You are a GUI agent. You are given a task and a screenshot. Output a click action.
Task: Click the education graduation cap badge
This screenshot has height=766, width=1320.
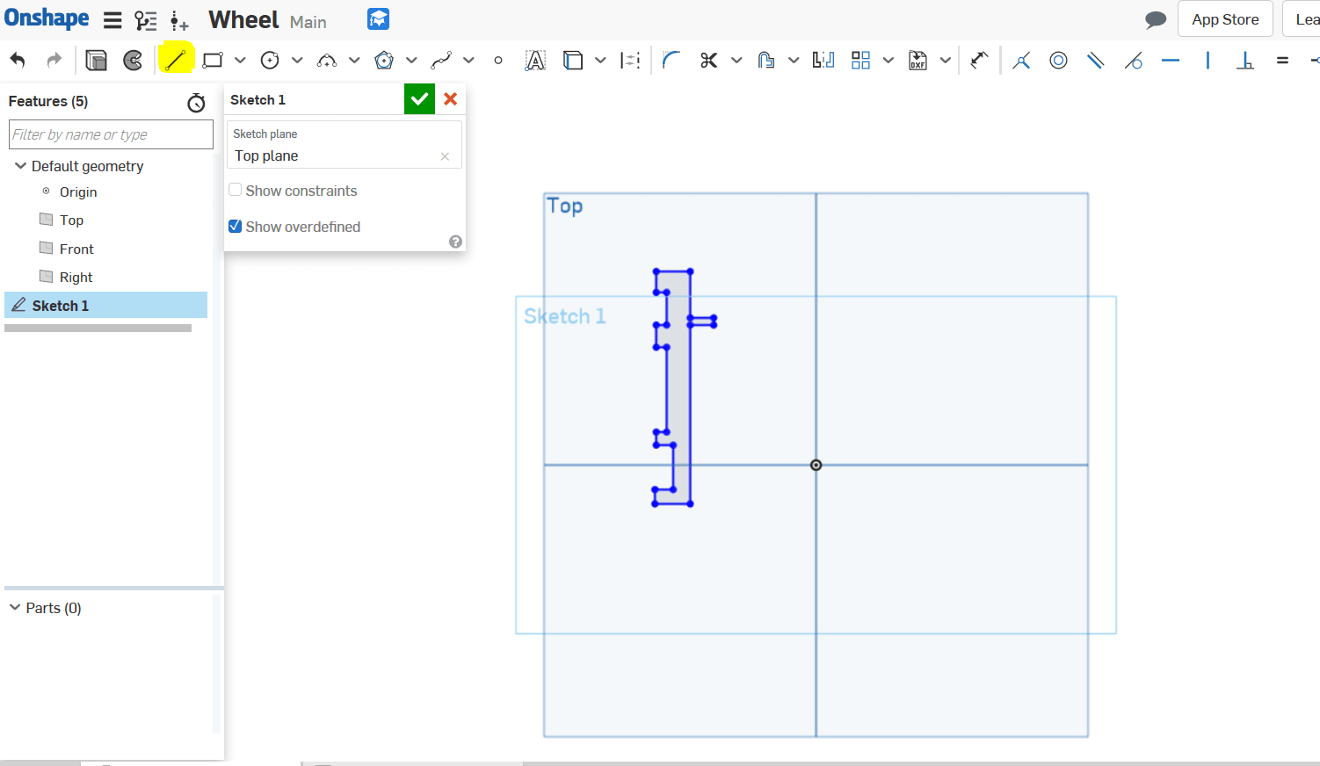coord(379,18)
